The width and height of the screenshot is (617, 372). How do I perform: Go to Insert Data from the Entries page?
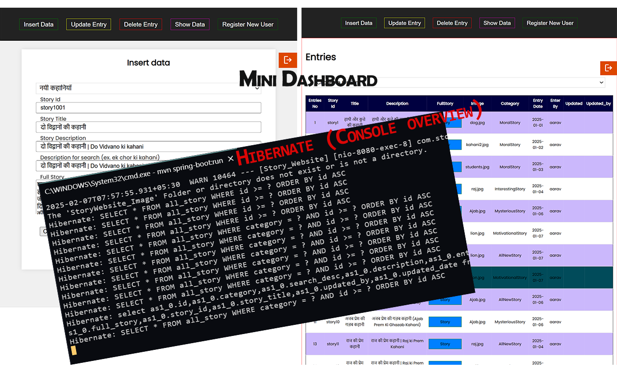click(x=358, y=23)
